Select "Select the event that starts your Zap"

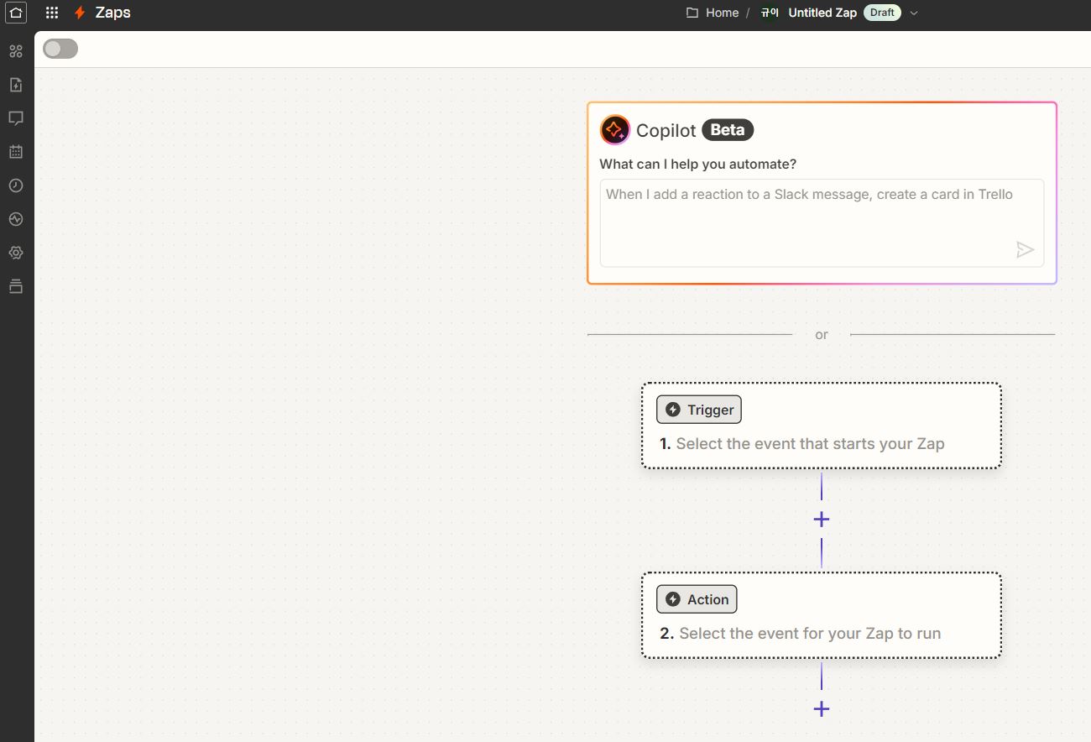coord(810,444)
